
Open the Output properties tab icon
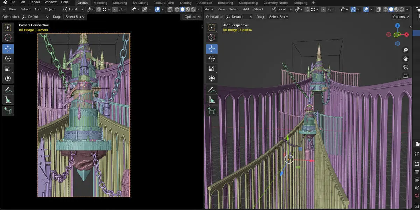(417, 172)
